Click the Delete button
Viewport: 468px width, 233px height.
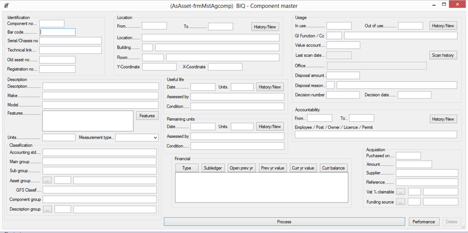[451, 222]
